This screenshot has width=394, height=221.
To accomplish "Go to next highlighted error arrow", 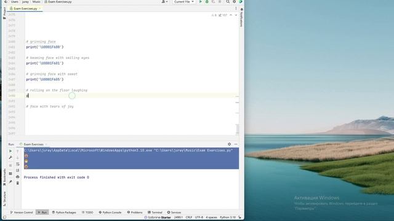I will coord(236,15).
